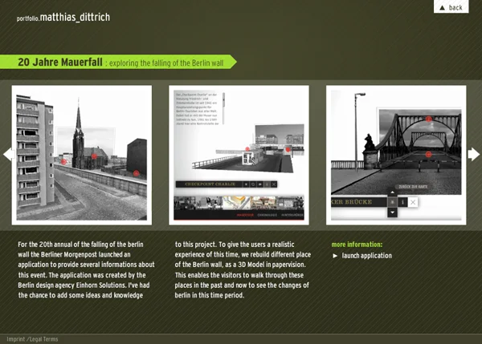Click down arrow below the bridge control bar

(391, 212)
